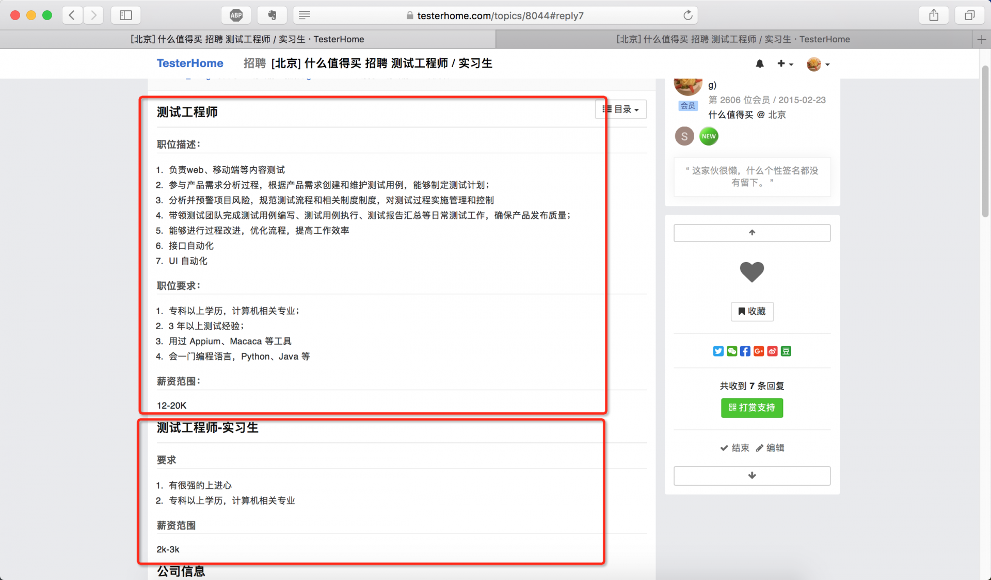Open a new tab with plus
The height and width of the screenshot is (580, 991).
tap(981, 39)
